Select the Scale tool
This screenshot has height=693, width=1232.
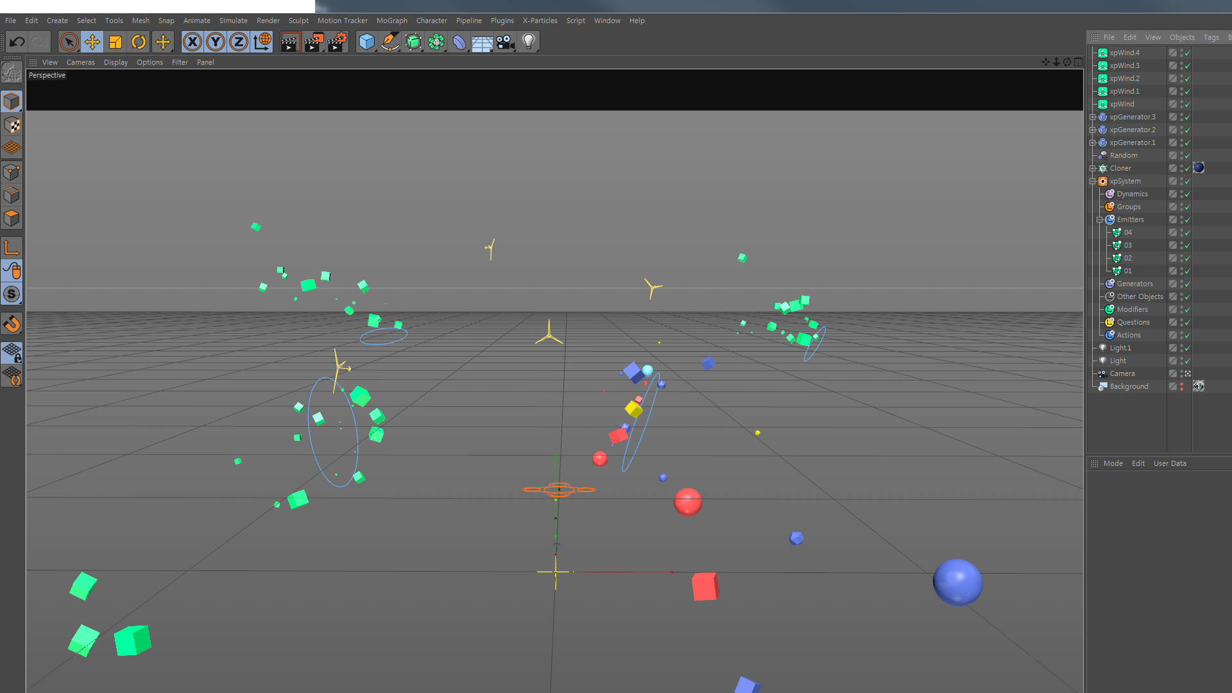[116, 42]
